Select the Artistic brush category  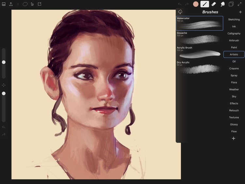click(x=234, y=54)
